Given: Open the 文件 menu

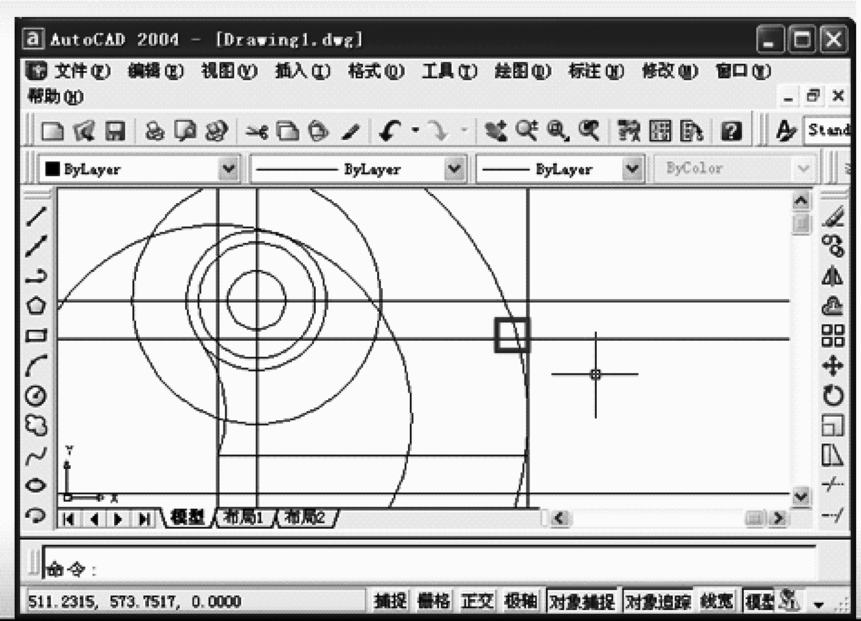Looking at the screenshot, I should tap(83, 71).
